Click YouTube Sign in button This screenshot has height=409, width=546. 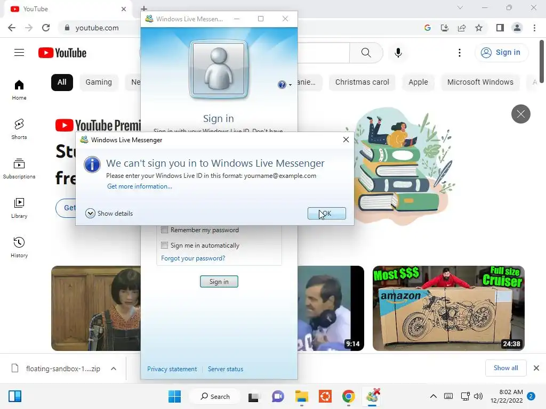pos(501,53)
